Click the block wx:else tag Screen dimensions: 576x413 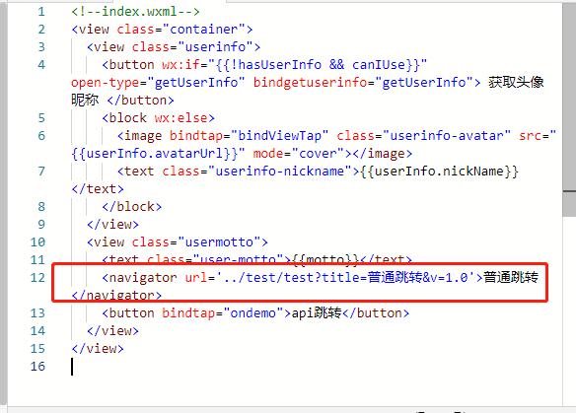(x=159, y=118)
